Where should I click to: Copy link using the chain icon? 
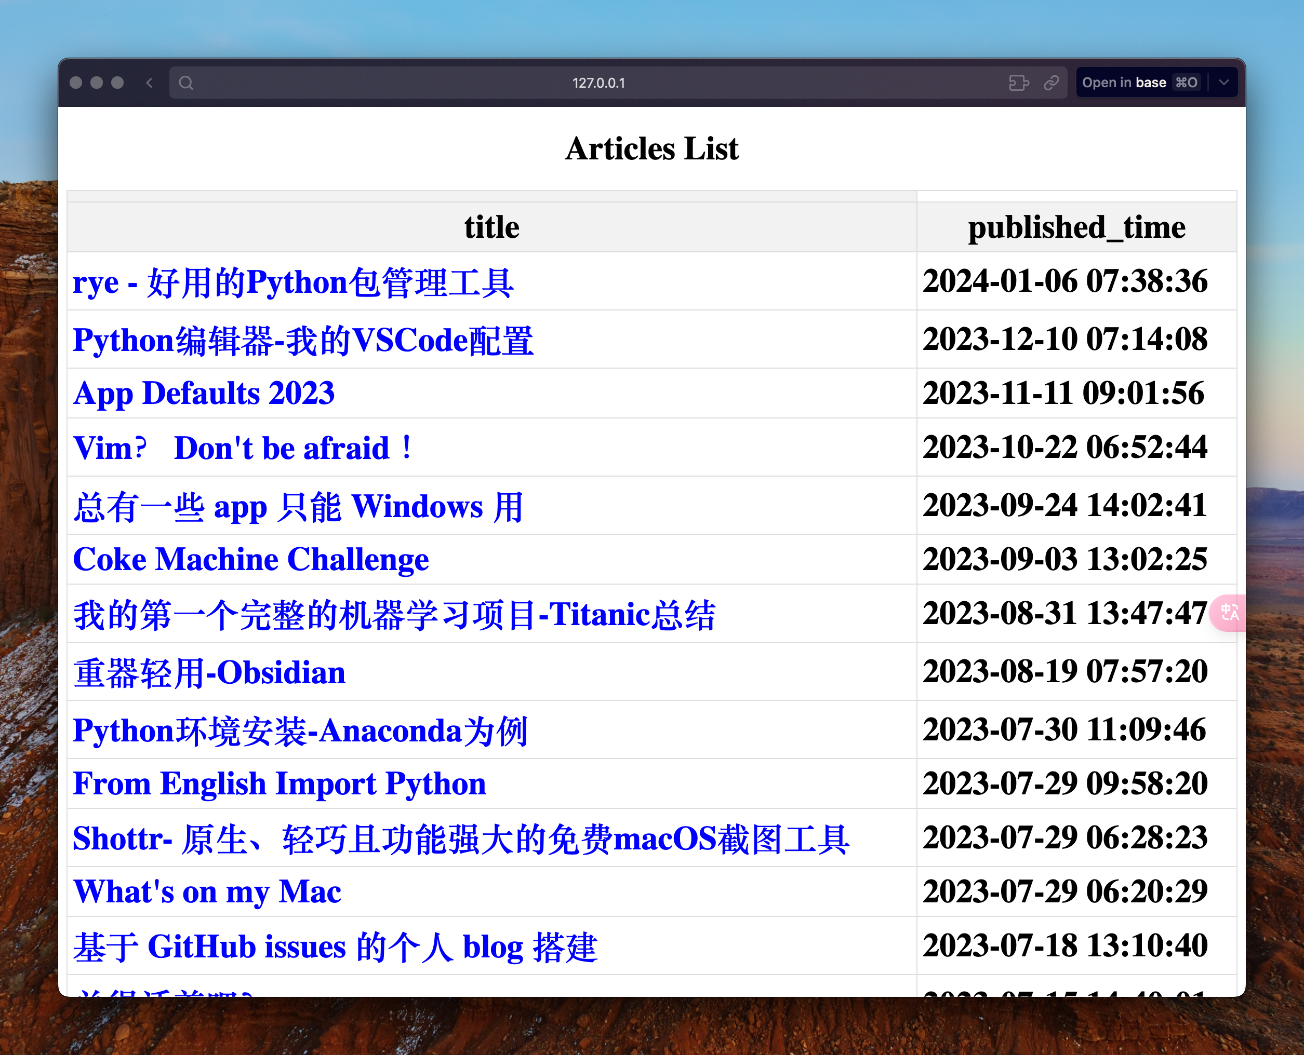1052,83
